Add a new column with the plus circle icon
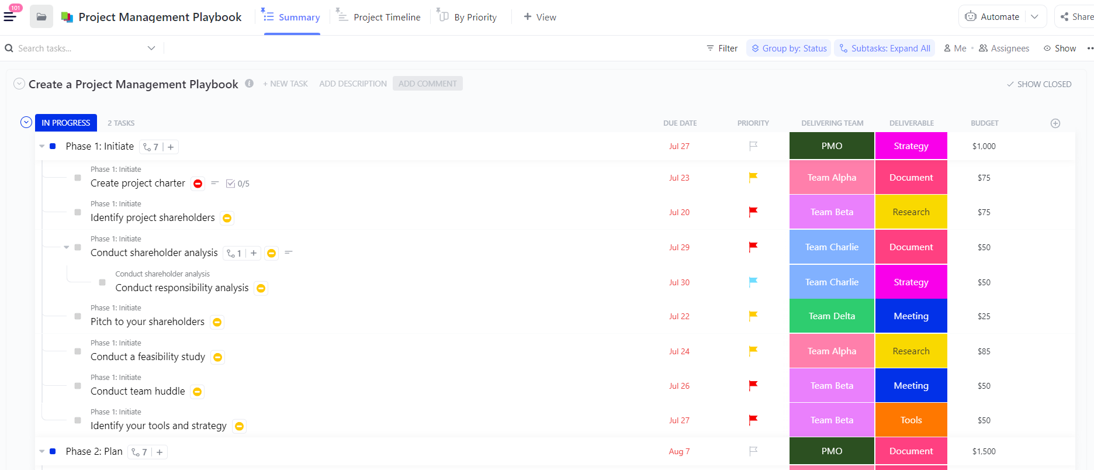The width and height of the screenshot is (1094, 470). [1055, 123]
